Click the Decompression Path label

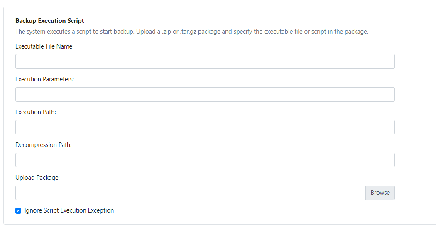[44, 144]
